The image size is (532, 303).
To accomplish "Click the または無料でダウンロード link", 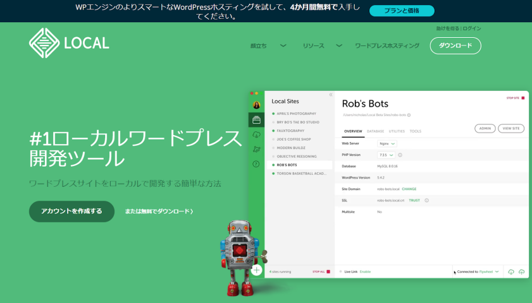I will click(x=159, y=211).
